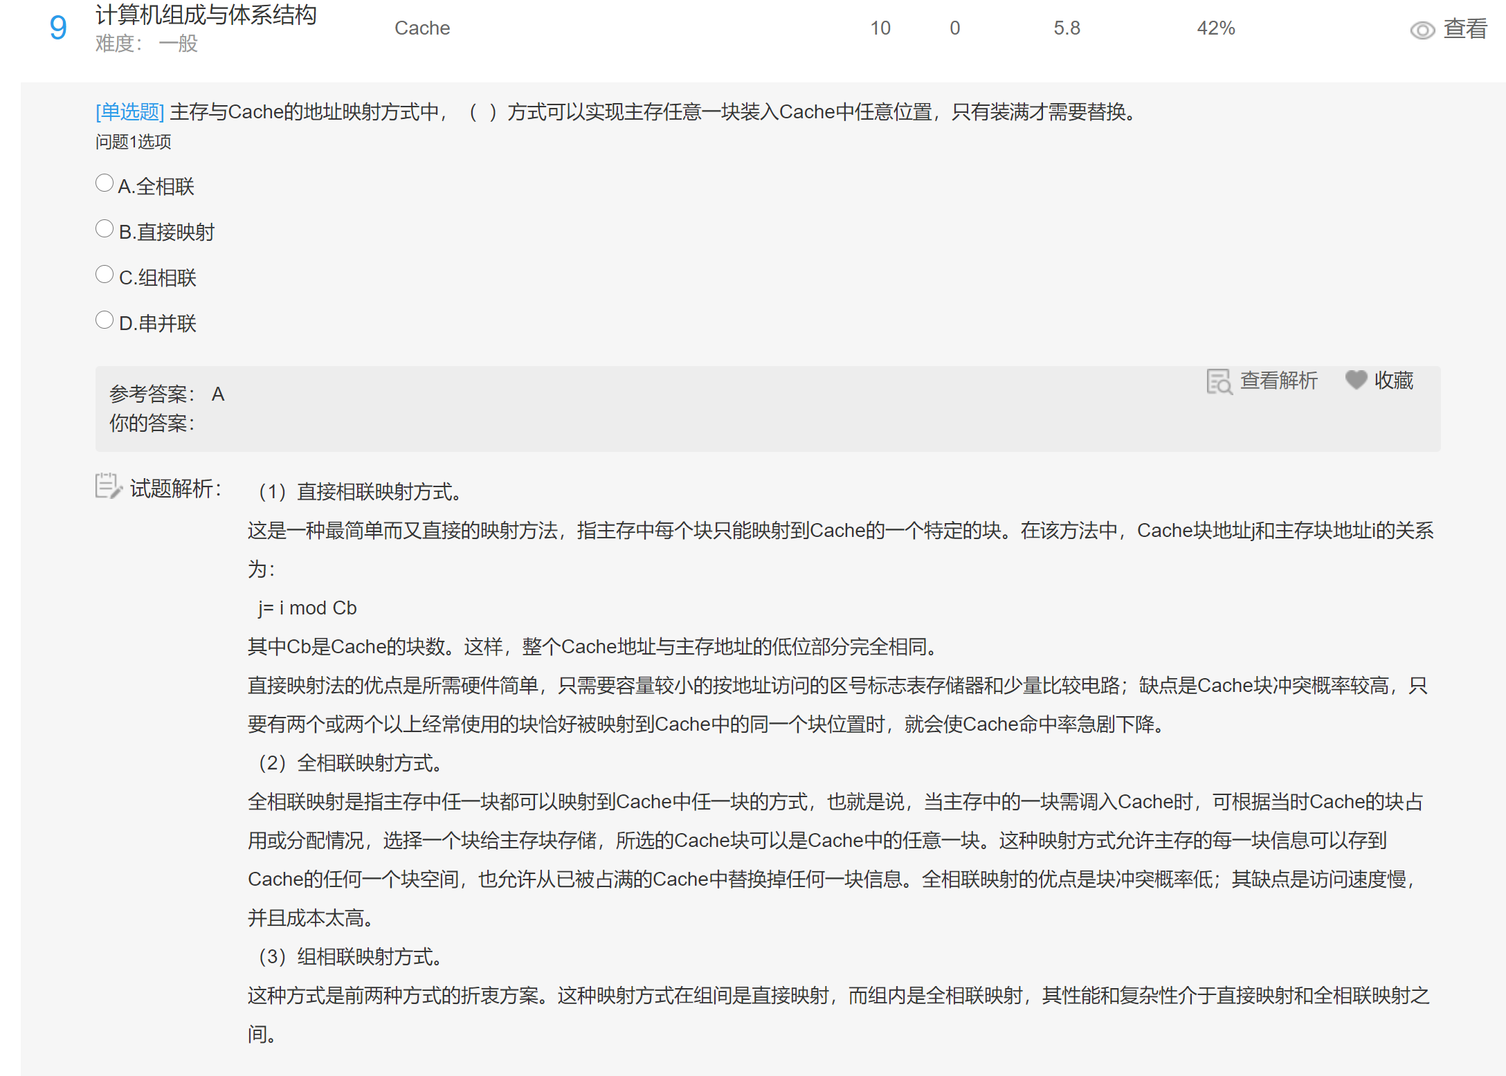Viewport: 1506px width, 1076px height.
Task: Click the 问题1选项 label
Action: (x=134, y=142)
